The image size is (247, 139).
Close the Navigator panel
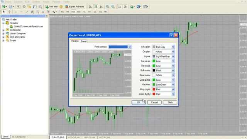[47, 16]
